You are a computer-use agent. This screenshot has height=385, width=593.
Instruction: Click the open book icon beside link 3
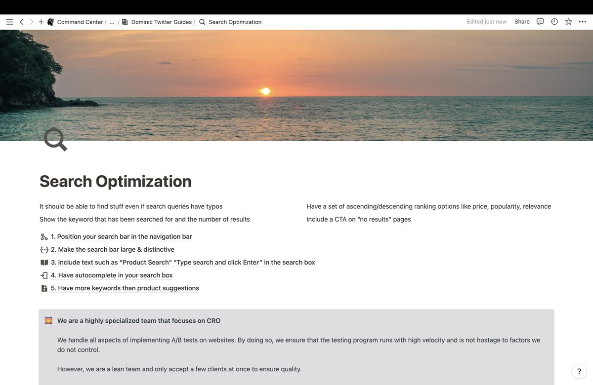coord(44,262)
